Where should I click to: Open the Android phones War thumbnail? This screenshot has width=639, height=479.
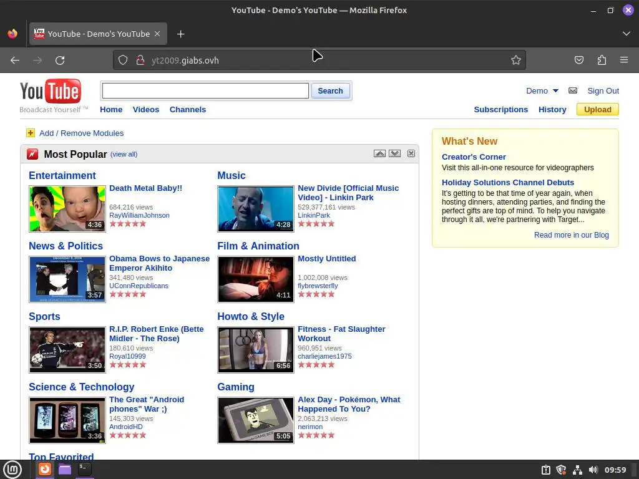[x=67, y=420]
